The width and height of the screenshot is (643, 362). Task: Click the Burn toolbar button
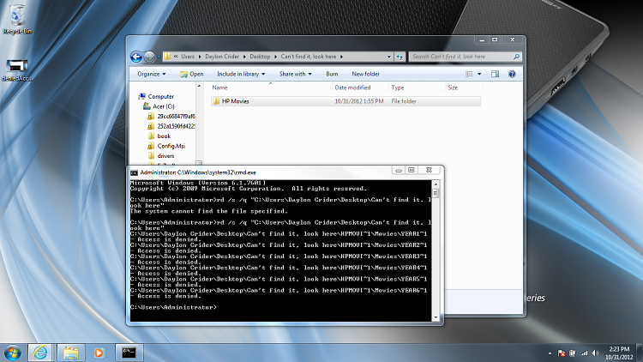pos(332,74)
